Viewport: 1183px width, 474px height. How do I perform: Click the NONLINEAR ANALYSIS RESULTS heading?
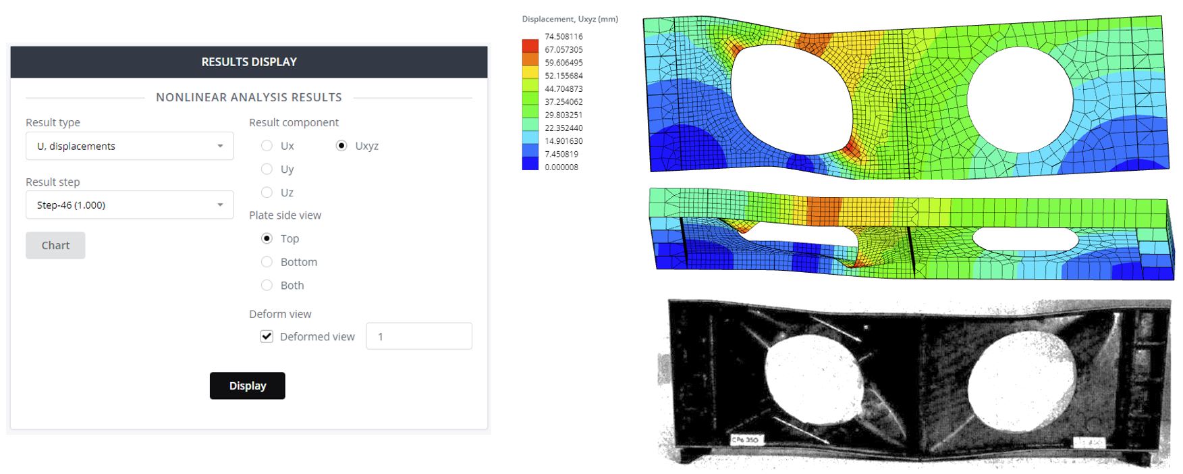coord(249,97)
